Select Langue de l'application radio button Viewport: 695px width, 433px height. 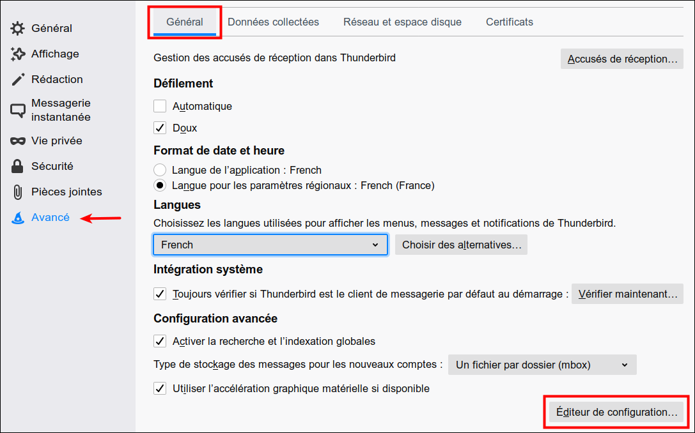[x=160, y=171]
